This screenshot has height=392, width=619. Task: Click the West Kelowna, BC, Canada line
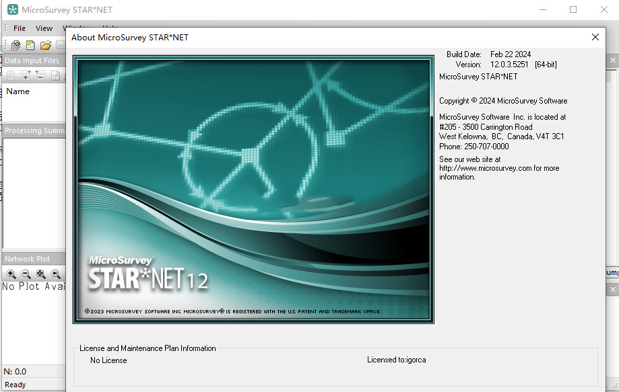click(x=502, y=136)
